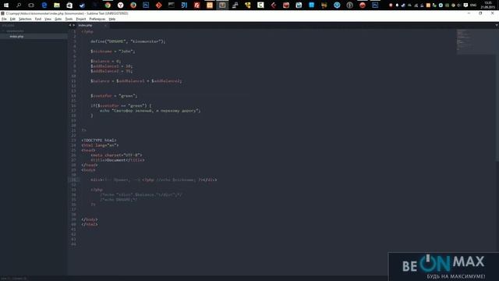The image size is (499, 281).
Task: Open second Photoshop icon on taskbar
Action: (375, 5)
